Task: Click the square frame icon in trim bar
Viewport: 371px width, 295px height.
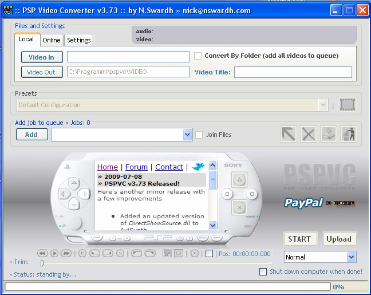Action: 179,253
